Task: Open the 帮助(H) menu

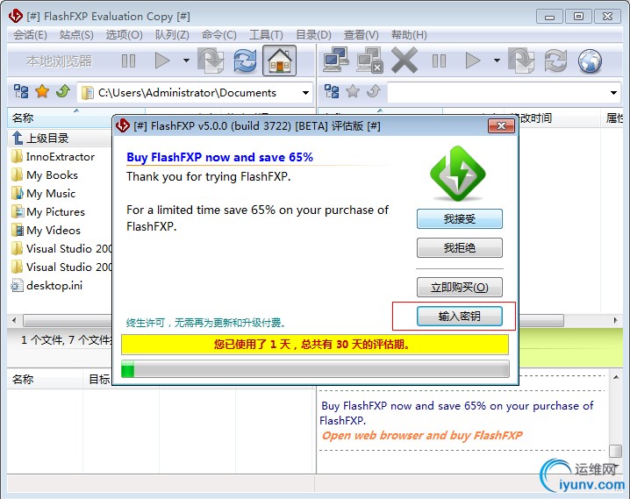Action: tap(409, 35)
